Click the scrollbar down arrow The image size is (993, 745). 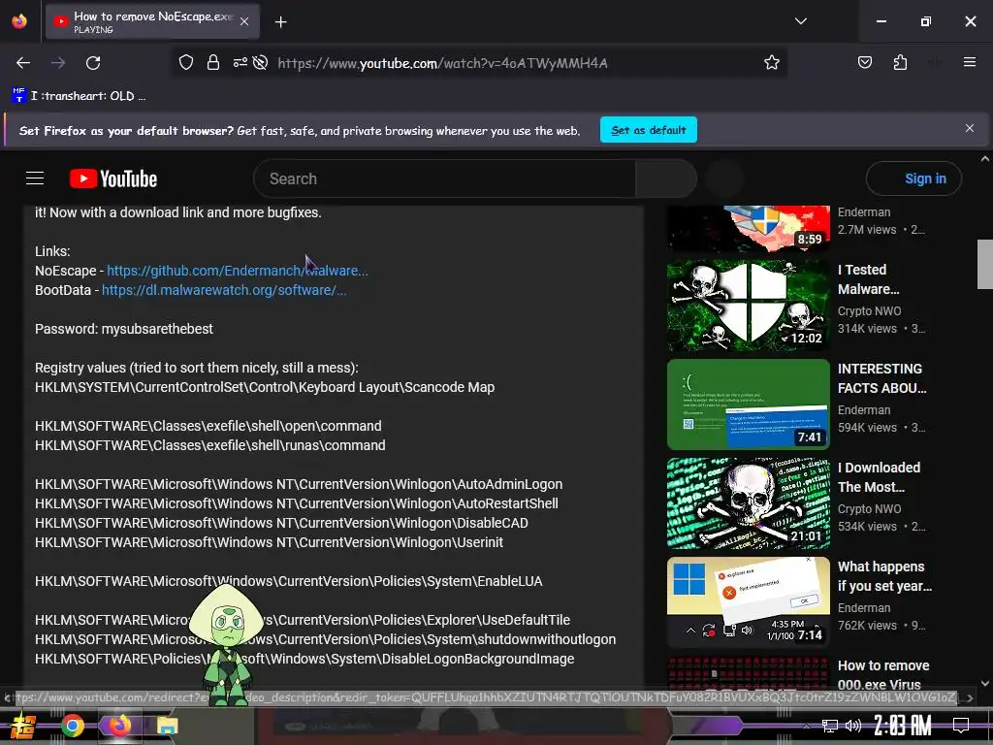pos(985,684)
